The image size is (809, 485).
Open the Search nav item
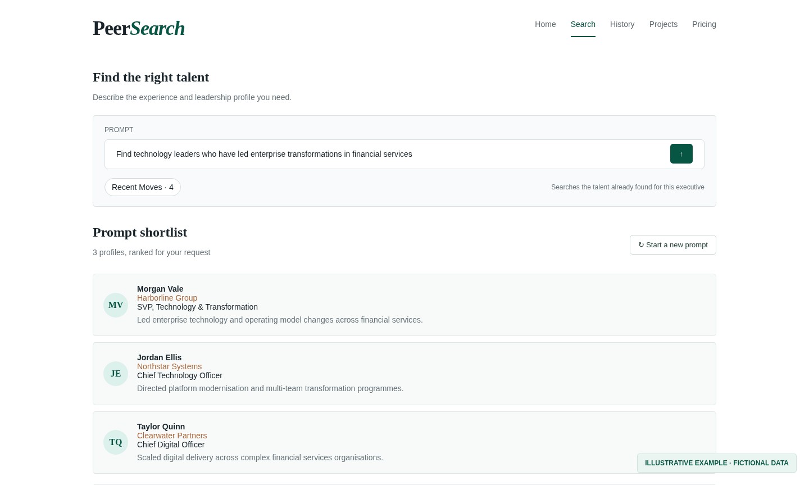pyautogui.click(x=583, y=24)
